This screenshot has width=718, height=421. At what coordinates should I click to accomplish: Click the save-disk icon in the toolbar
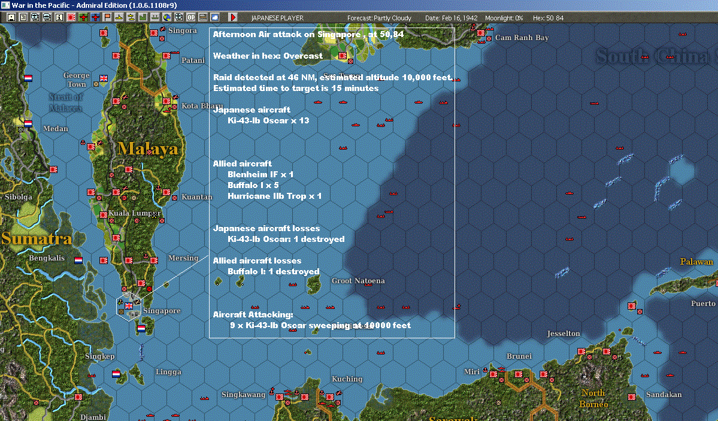(x=11, y=17)
